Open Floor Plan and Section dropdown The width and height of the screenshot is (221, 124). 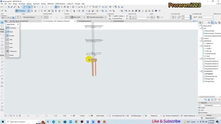(x=96, y=17)
